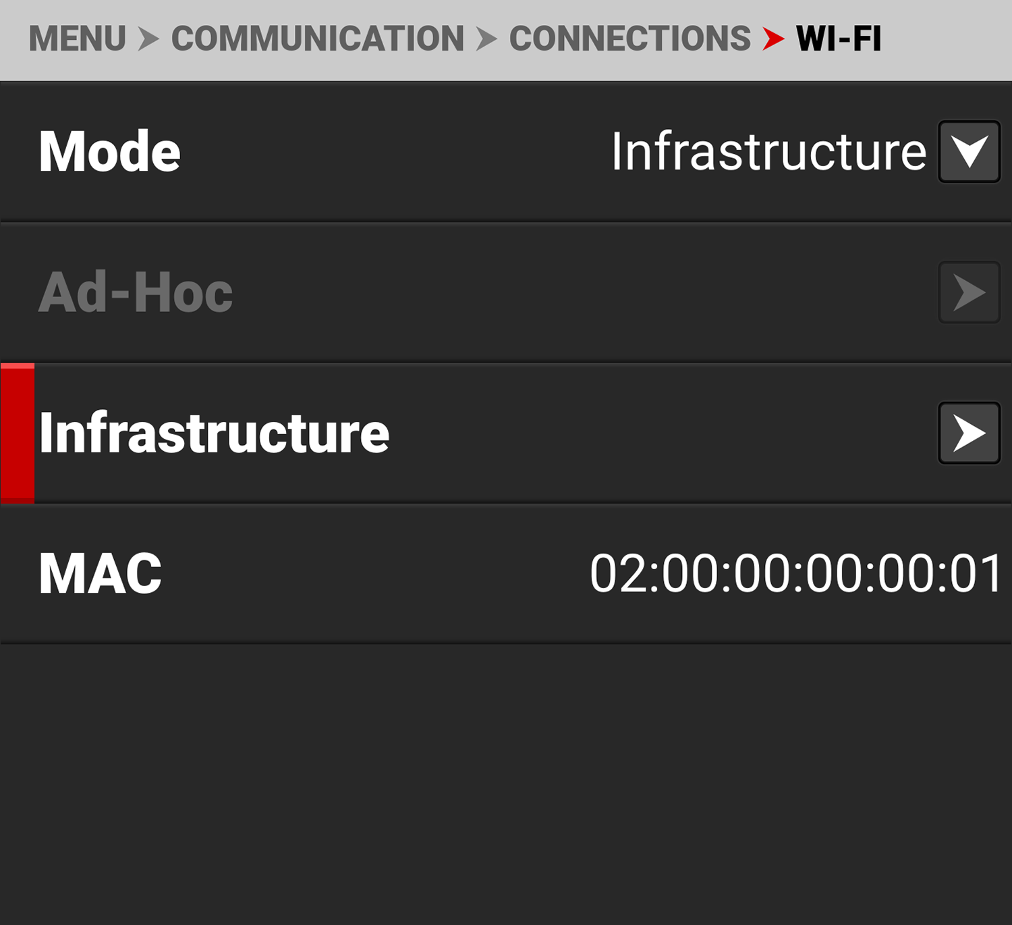Image resolution: width=1012 pixels, height=925 pixels.
Task: Click the Mode setting label
Action: pos(109,152)
